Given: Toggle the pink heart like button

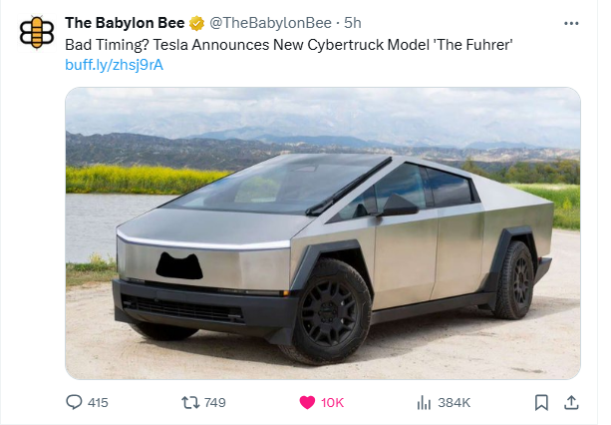Looking at the screenshot, I should pos(307,402).
